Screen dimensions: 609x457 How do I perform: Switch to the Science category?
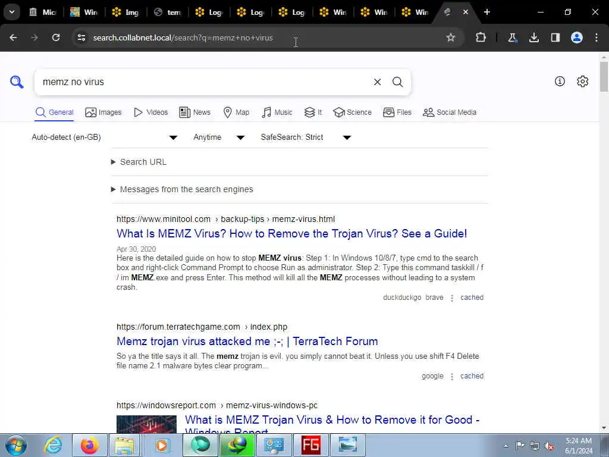[352, 112]
